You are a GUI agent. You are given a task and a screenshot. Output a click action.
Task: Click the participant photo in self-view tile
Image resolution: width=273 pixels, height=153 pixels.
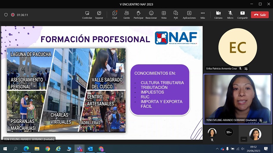pyautogui.click(x=255, y=134)
